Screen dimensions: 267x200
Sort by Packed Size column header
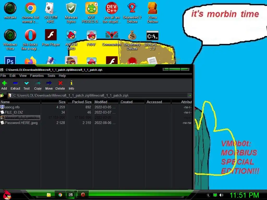(x=80, y=102)
